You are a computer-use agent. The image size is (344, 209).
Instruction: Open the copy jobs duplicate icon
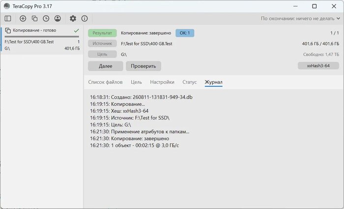click(x=34, y=19)
